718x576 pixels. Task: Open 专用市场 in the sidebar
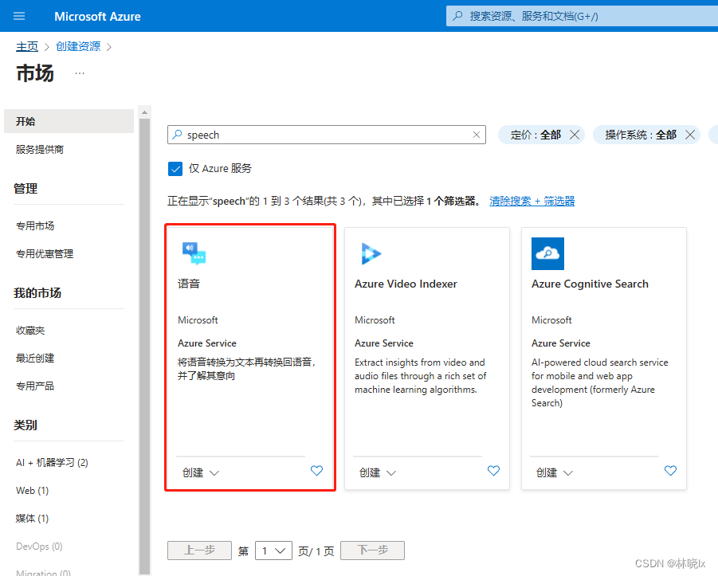(x=35, y=225)
